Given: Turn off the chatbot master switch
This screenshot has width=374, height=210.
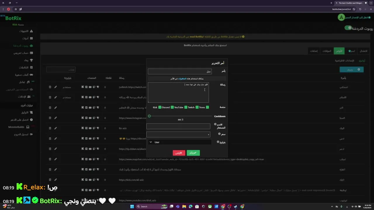Looking at the screenshot, I should (348, 28).
